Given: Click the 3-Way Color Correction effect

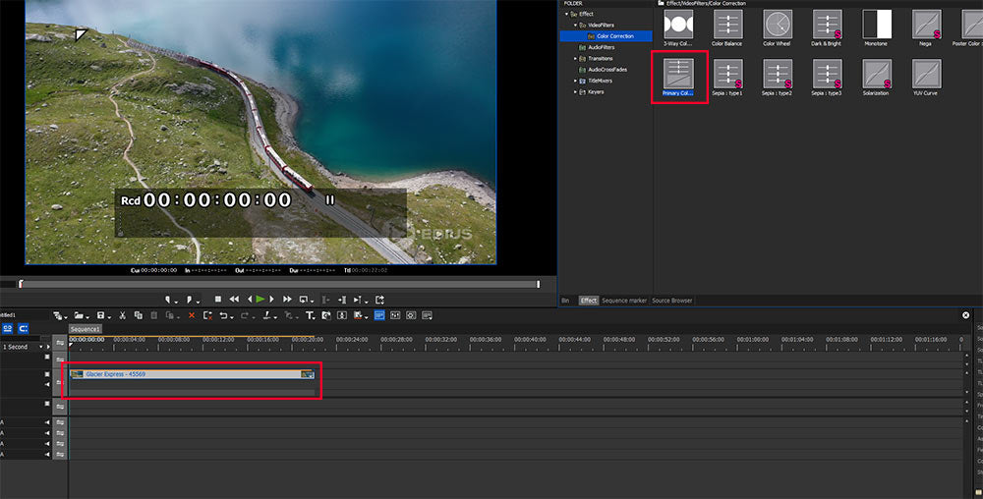Looking at the screenshot, I should (678, 25).
